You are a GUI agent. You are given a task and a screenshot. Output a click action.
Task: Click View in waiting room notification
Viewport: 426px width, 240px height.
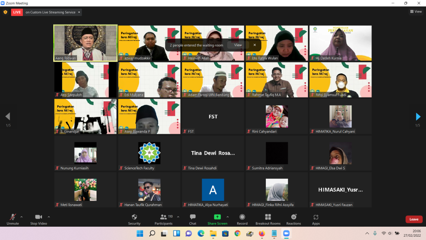pyautogui.click(x=238, y=45)
